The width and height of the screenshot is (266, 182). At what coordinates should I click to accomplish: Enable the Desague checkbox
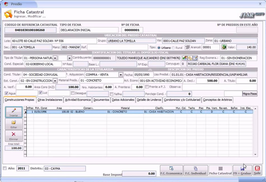coord(73,93)
